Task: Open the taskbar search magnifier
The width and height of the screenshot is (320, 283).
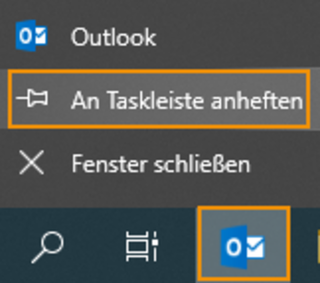Action: click(48, 247)
